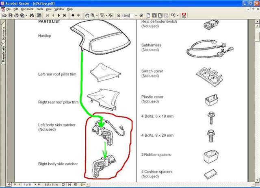
Task: Switch to the Bookmarks side tab
Action: 3,33
